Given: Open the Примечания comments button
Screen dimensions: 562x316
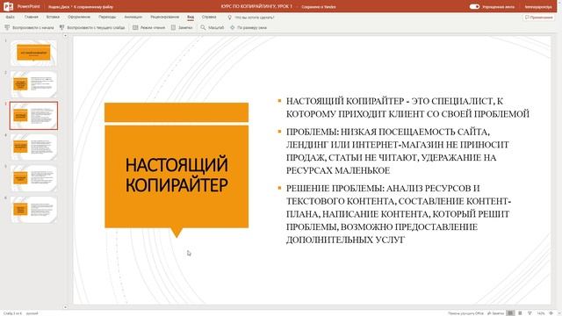Looking at the screenshot, I should click(x=538, y=18).
